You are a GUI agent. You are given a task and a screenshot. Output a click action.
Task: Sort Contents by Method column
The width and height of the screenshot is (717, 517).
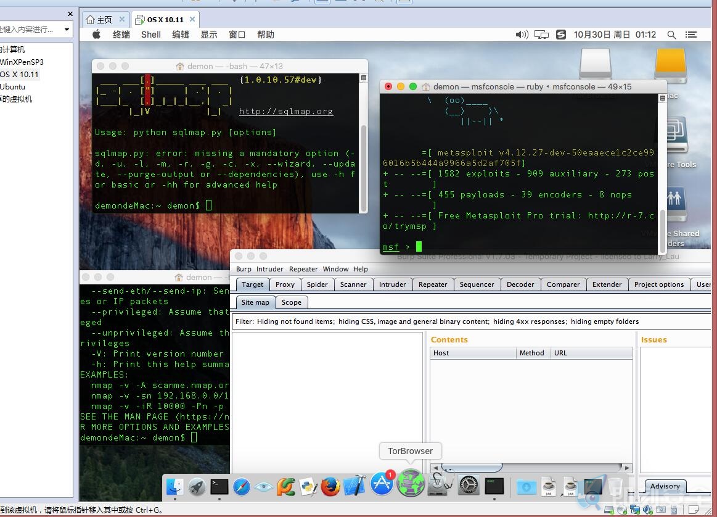coord(533,353)
